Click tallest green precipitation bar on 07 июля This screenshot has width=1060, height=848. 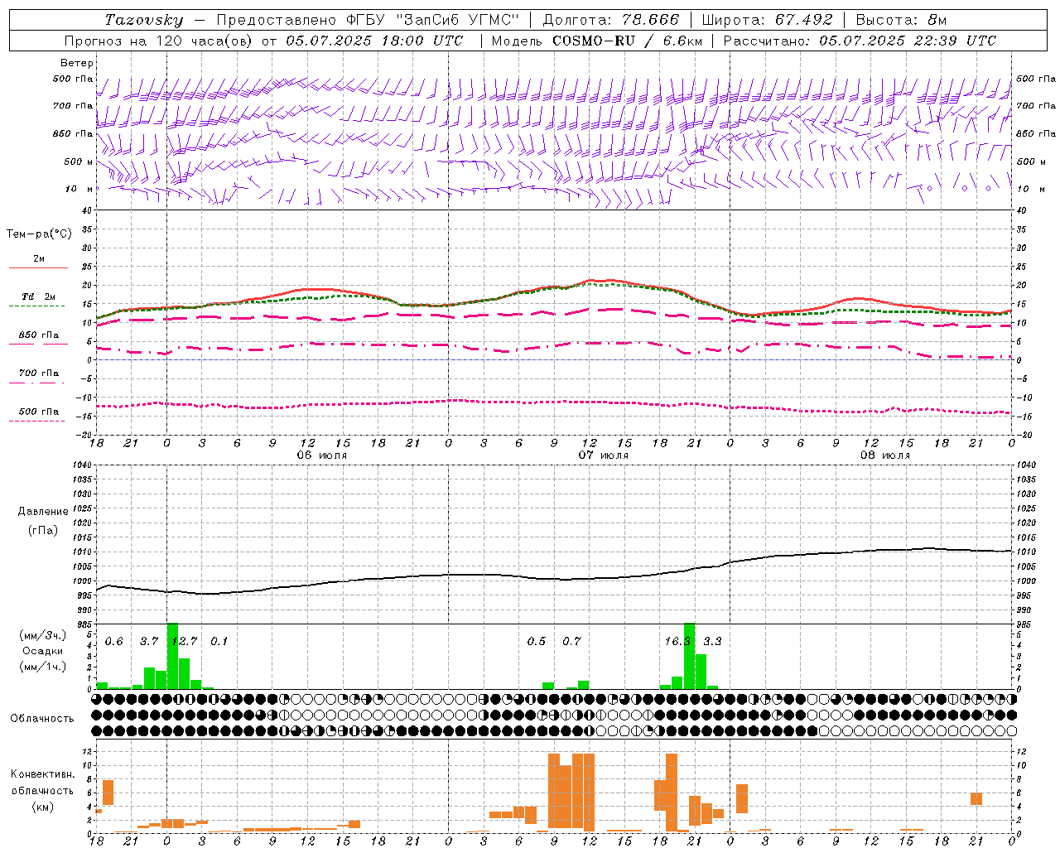pyautogui.click(x=689, y=656)
